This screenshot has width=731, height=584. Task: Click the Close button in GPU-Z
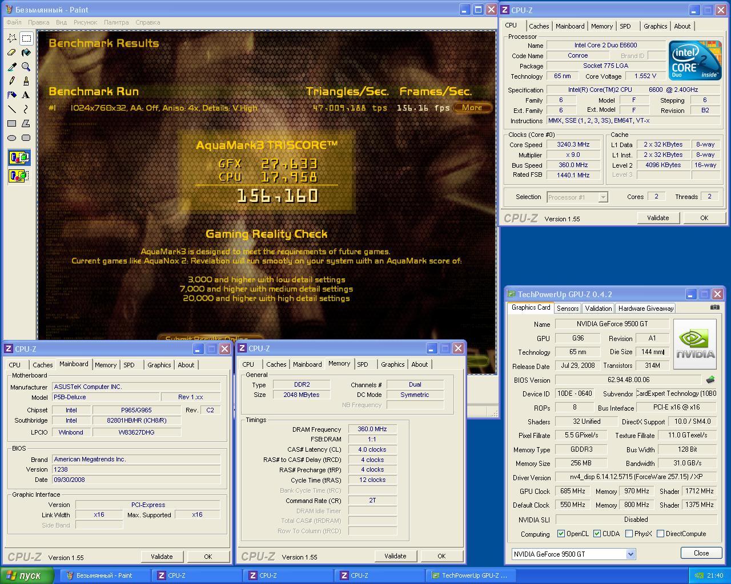click(701, 553)
